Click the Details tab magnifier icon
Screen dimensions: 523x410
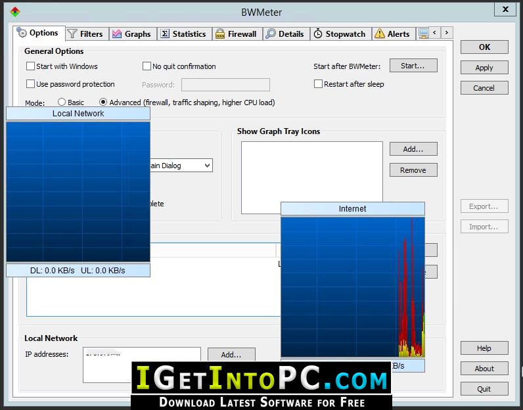(270, 34)
